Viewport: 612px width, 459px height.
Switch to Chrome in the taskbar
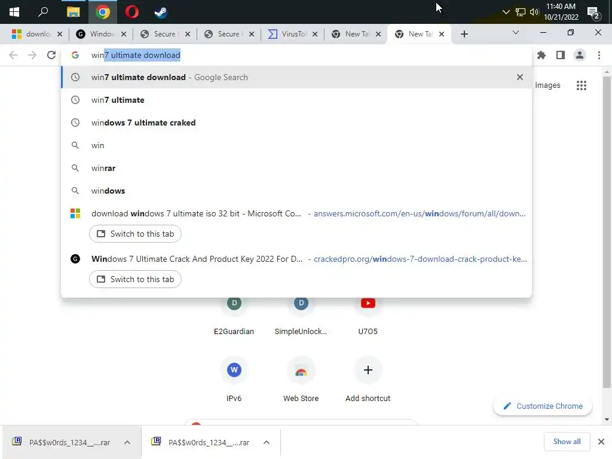[x=103, y=12]
